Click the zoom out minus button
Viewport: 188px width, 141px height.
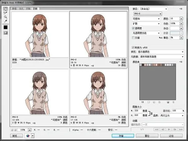click(x=12, y=130)
